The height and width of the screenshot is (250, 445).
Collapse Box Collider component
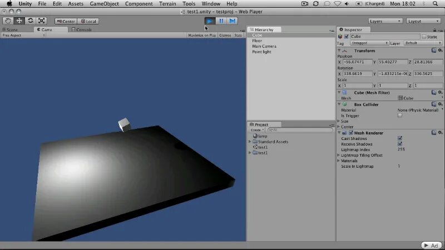(x=339, y=104)
